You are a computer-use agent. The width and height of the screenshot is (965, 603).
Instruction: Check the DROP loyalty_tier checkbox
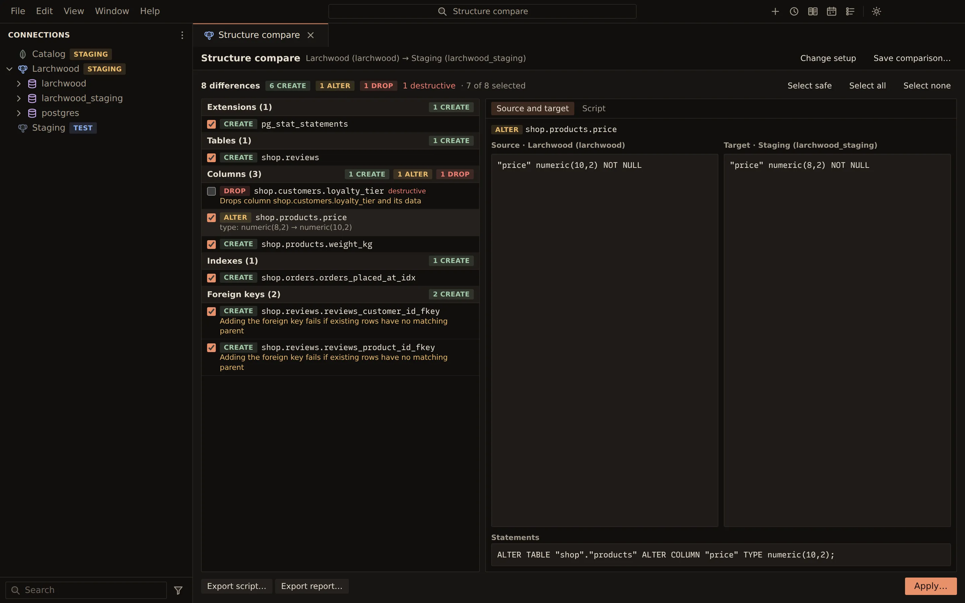pyautogui.click(x=211, y=191)
